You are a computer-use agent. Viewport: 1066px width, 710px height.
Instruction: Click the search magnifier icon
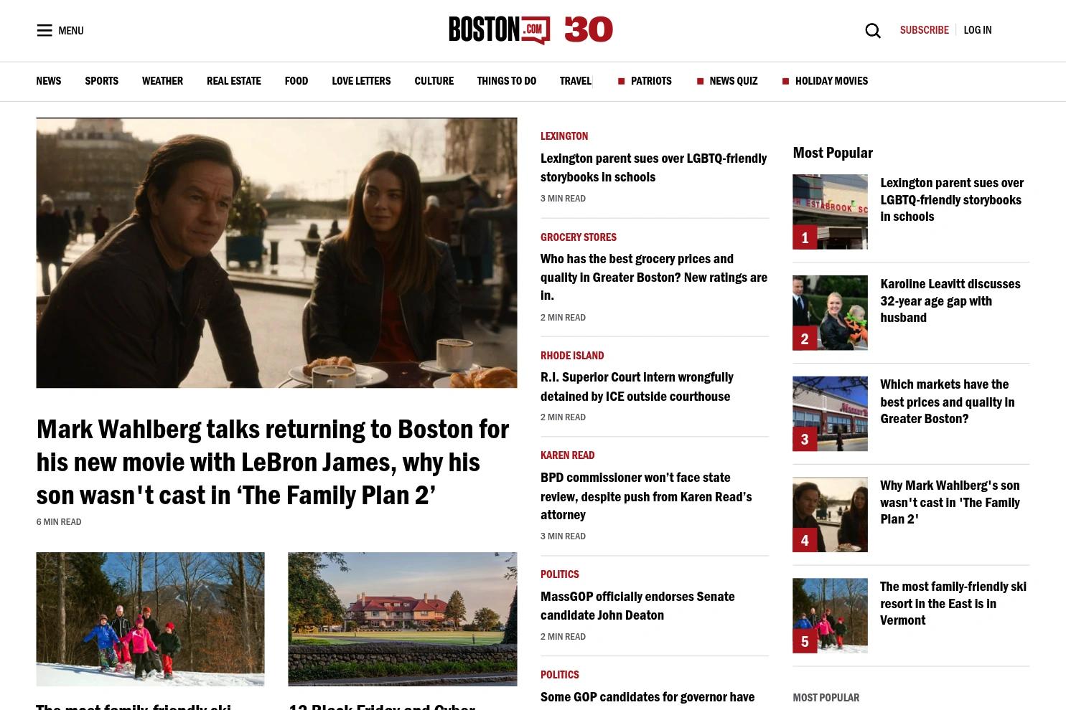[x=873, y=30]
